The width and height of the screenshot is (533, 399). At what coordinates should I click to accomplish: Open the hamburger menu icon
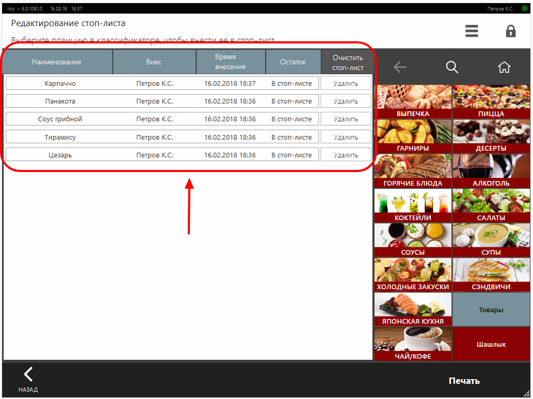[471, 31]
